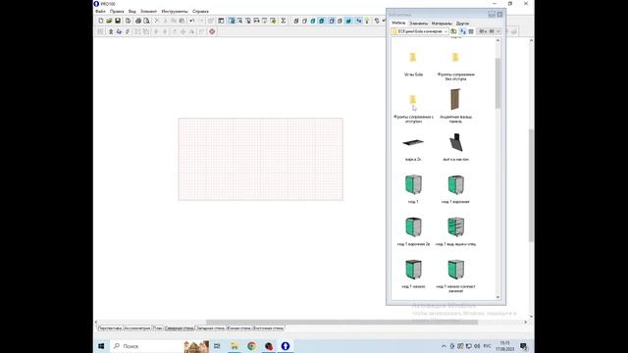Select the textured cube display mode
Image resolution: width=628 pixels, height=353 pixels.
322,21
